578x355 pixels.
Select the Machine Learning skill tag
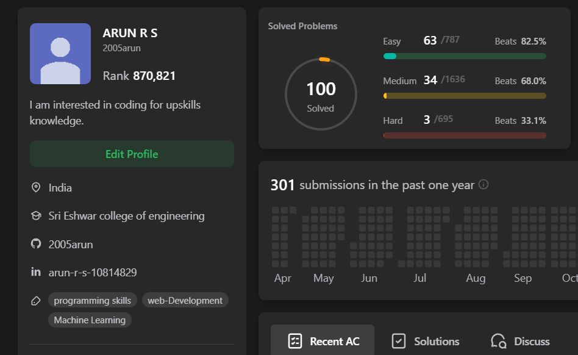coord(90,320)
